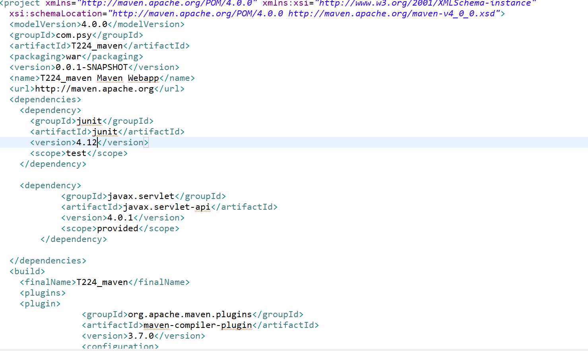This screenshot has height=351, width=588.
Task: Click the javax.servlet-api artifactId value
Action: tap(167, 207)
